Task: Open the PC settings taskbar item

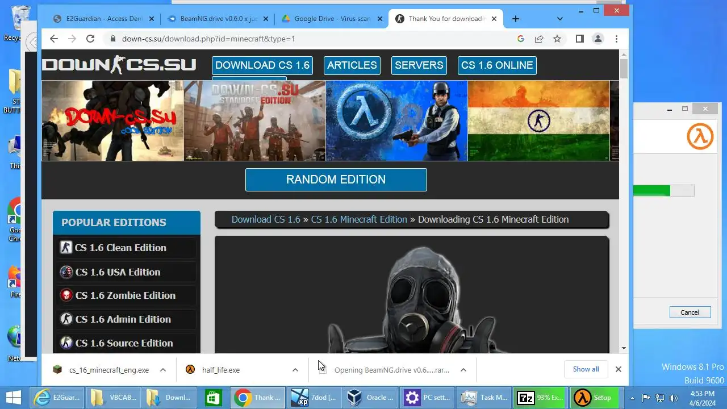Action: click(x=427, y=398)
